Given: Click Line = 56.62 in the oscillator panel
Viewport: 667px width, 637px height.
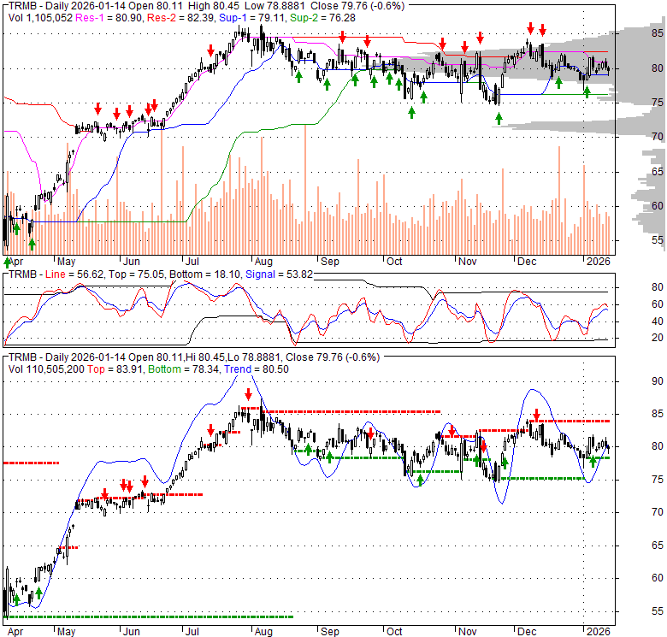Looking at the screenshot, I should pos(74,274).
